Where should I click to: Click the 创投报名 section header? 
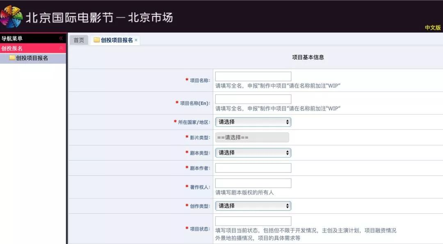pos(33,48)
